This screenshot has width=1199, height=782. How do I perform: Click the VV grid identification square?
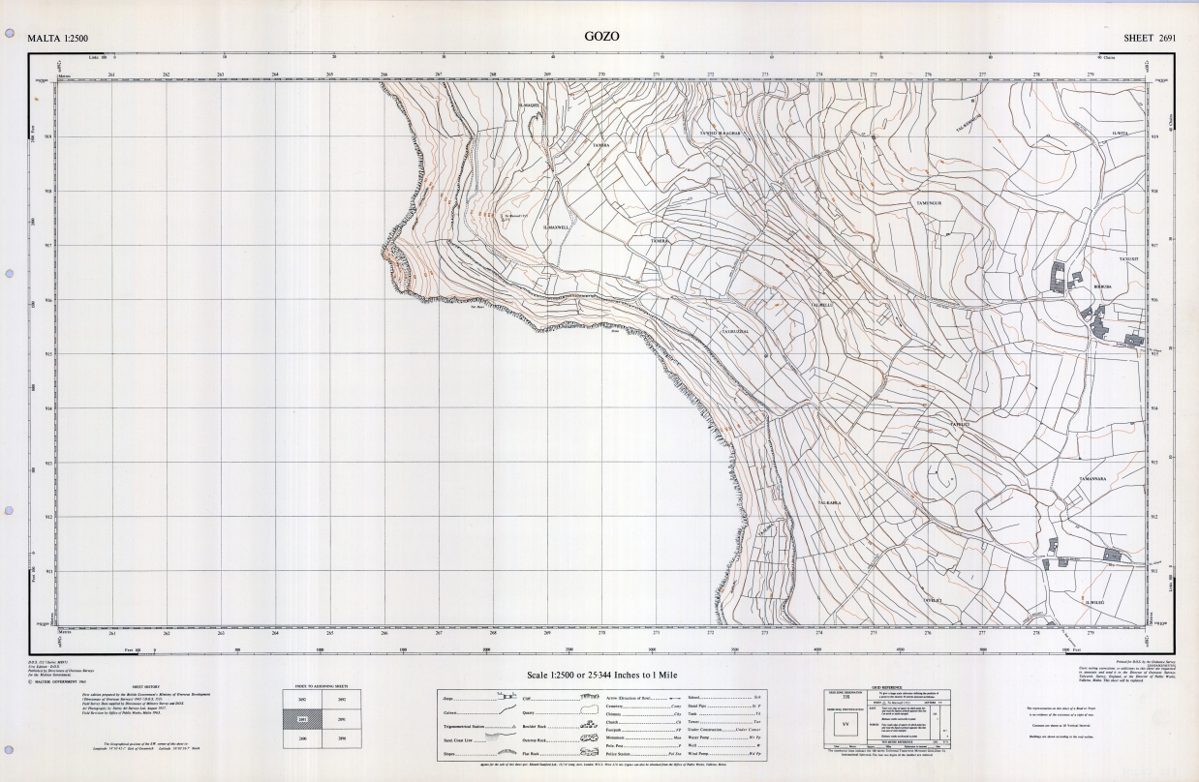click(847, 724)
